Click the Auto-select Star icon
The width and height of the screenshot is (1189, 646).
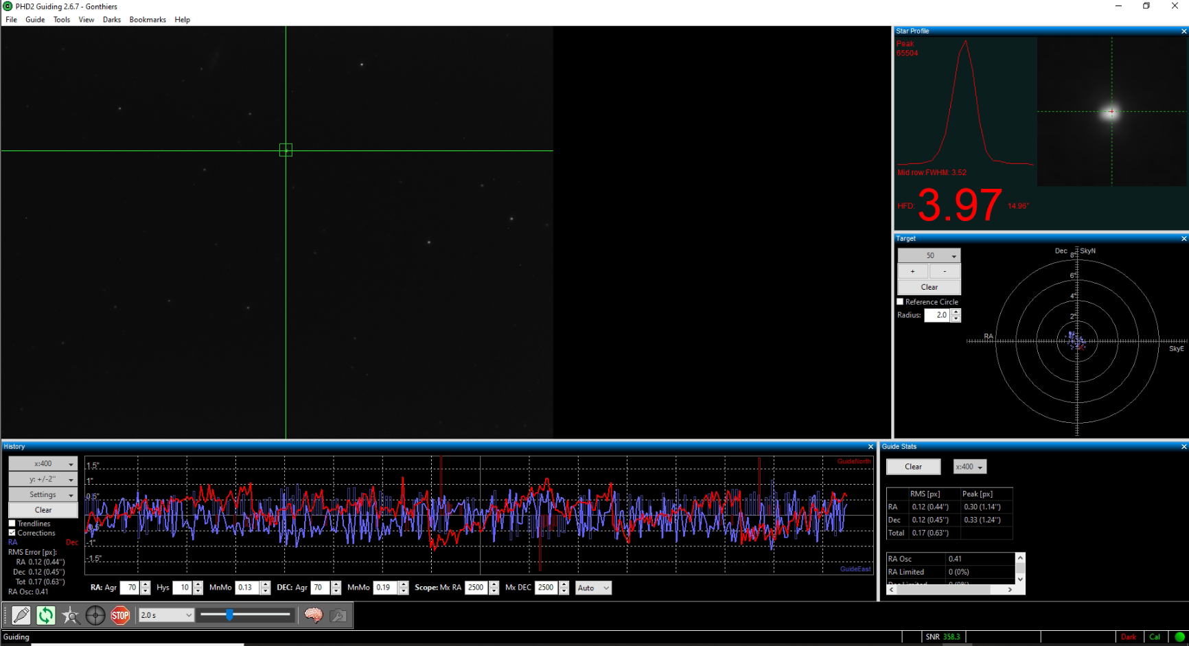71,615
